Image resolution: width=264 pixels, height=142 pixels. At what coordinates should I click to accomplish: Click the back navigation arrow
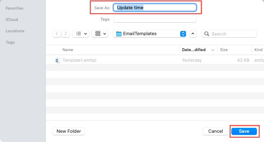(x=57, y=34)
